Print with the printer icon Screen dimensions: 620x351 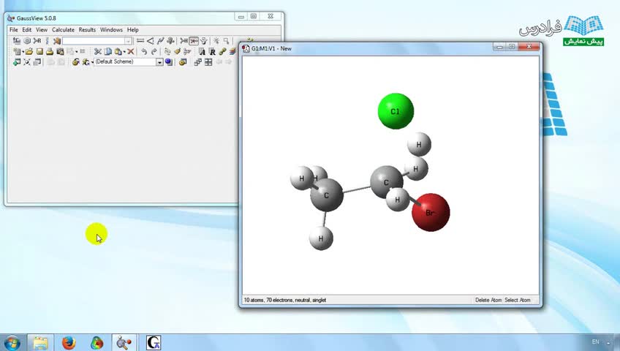click(x=50, y=51)
